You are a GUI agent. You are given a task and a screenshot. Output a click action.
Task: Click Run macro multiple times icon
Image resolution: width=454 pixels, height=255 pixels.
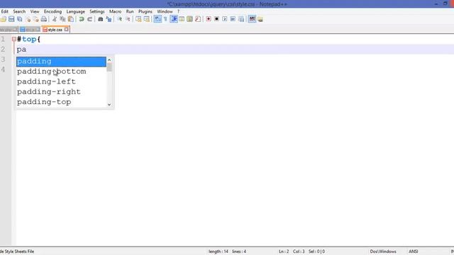(233, 19)
